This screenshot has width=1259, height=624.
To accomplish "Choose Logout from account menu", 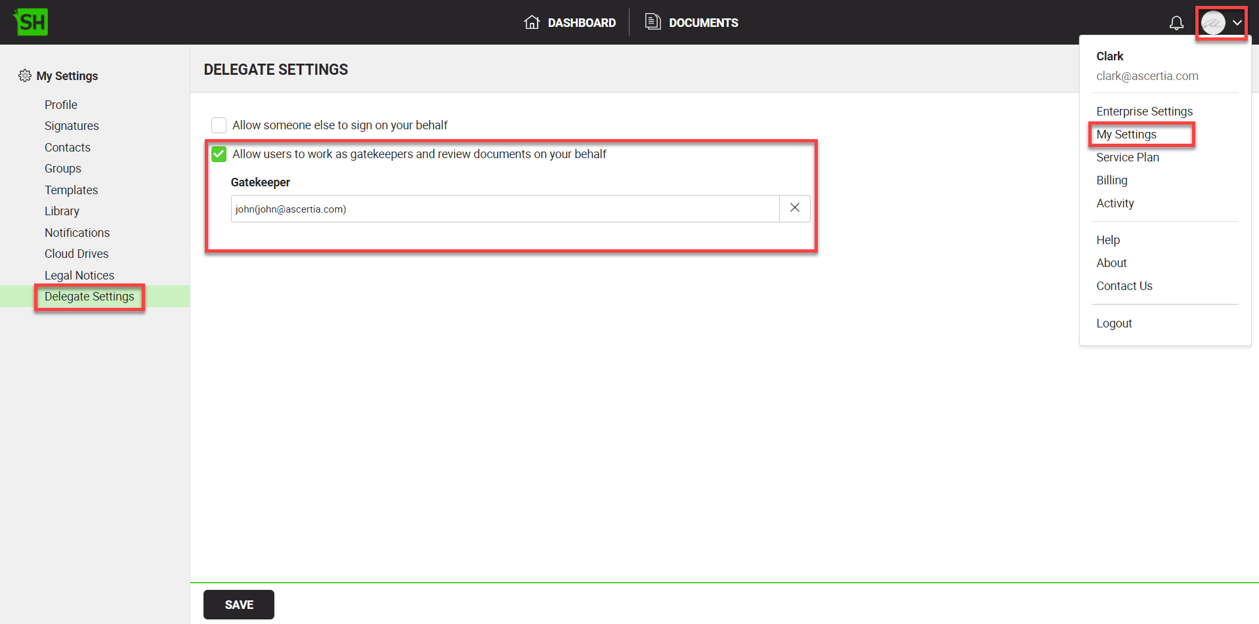I will tap(1114, 323).
